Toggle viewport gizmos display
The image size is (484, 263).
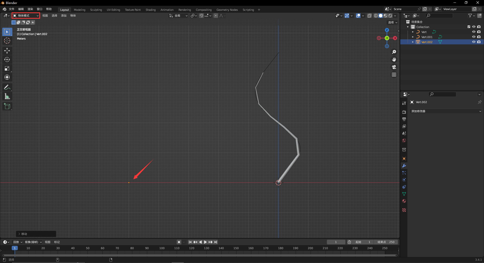(347, 16)
